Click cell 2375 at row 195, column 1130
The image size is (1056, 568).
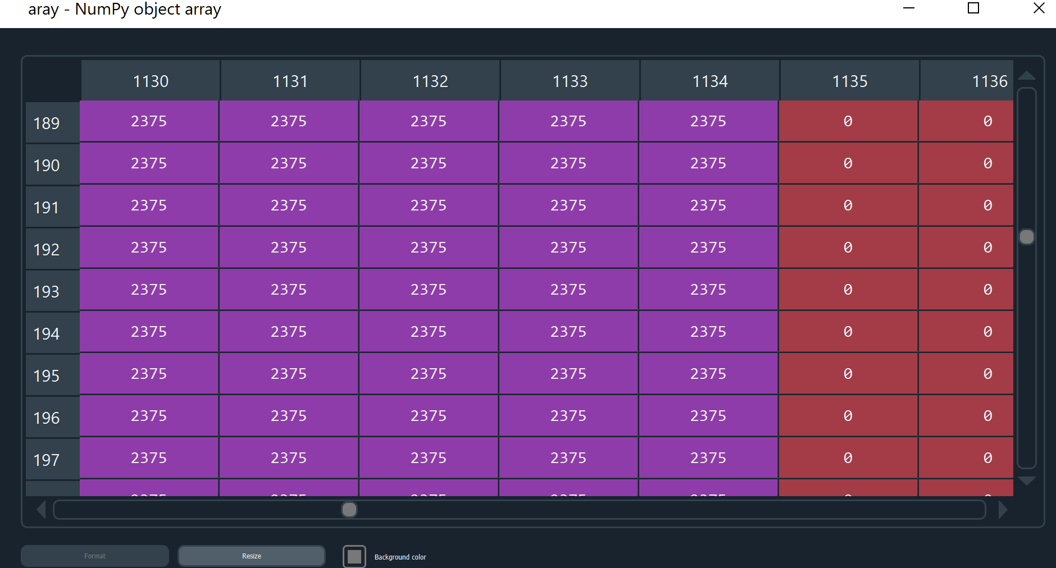coord(149,374)
